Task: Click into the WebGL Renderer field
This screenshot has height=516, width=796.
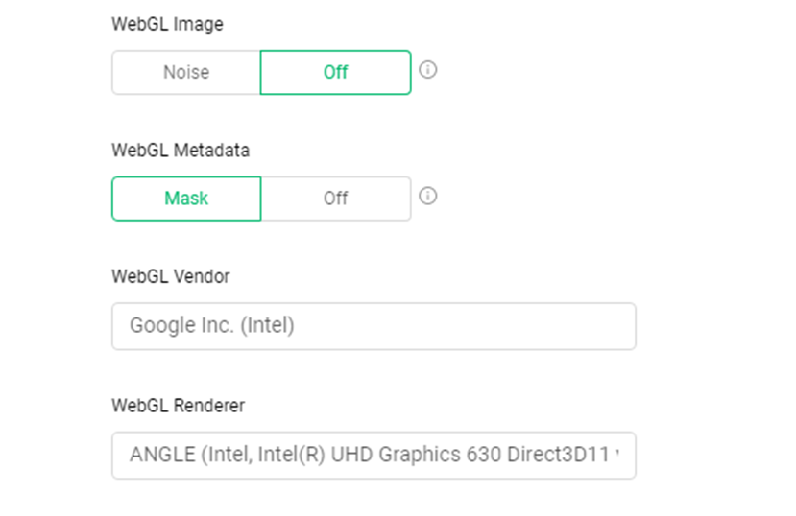Action: click(374, 455)
